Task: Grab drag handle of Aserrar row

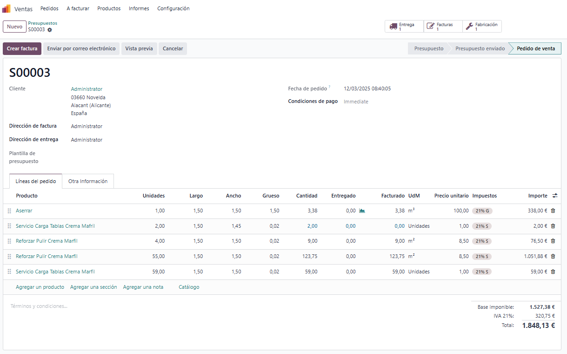Action: coord(9,211)
